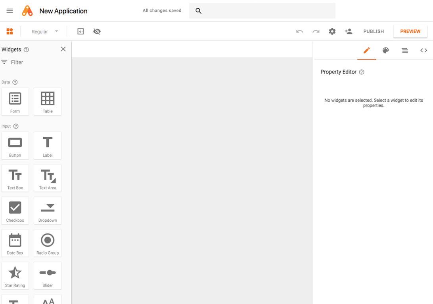Screen dimensions: 433x304
Task: Open the Style Editor palette tab
Action: point(385,50)
